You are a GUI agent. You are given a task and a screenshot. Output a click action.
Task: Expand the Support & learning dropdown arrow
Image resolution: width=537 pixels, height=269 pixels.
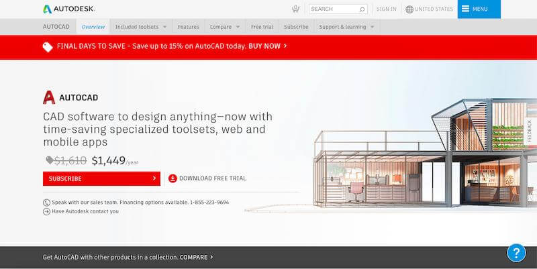pos(373,27)
